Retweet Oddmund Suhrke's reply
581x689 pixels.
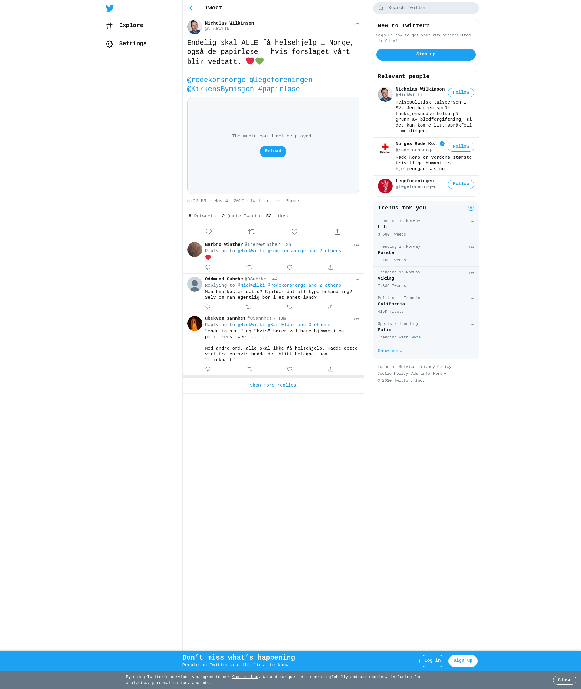[x=249, y=307]
